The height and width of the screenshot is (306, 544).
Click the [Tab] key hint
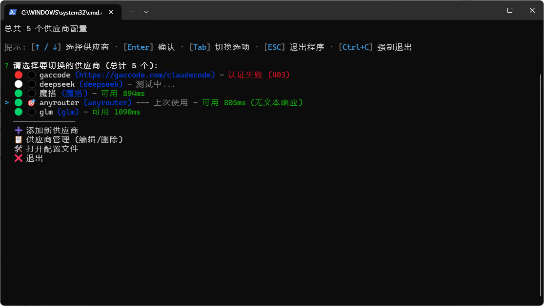tap(200, 47)
